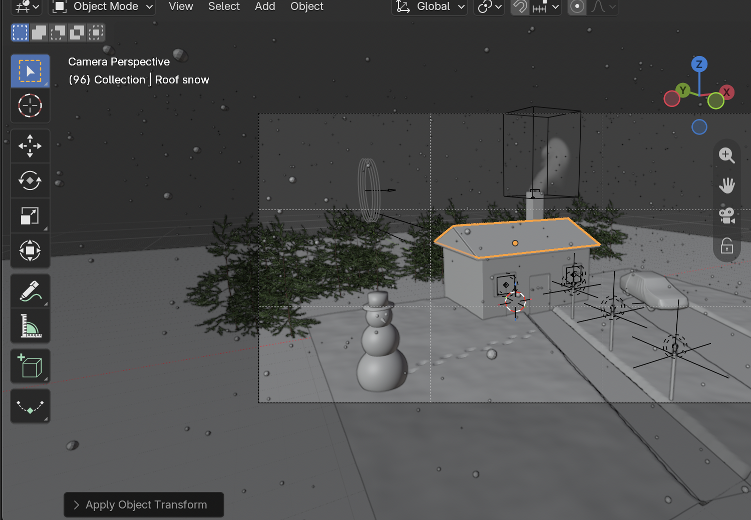The height and width of the screenshot is (520, 751).
Task: Open the snapping options dropdown
Action: click(546, 7)
